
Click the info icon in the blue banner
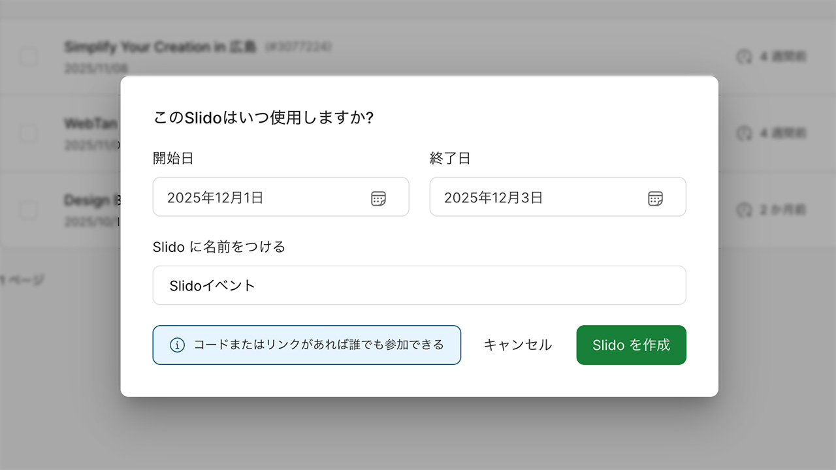(x=177, y=345)
